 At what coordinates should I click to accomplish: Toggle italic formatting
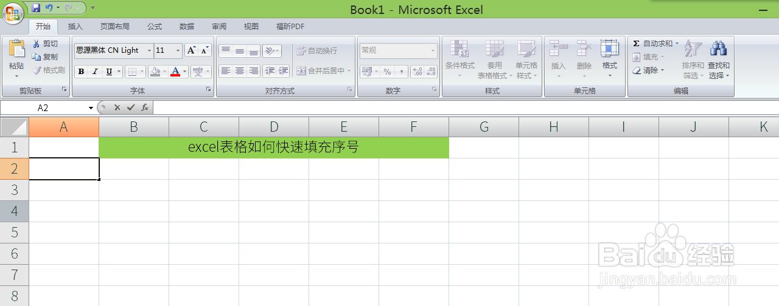click(96, 72)
